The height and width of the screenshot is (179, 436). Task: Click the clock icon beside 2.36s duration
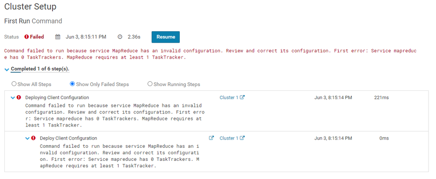[x=120, y=37]
